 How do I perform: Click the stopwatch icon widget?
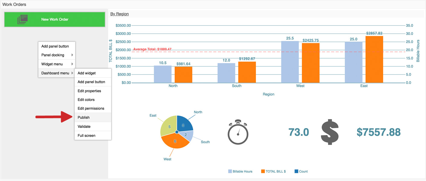coord(238,132)
